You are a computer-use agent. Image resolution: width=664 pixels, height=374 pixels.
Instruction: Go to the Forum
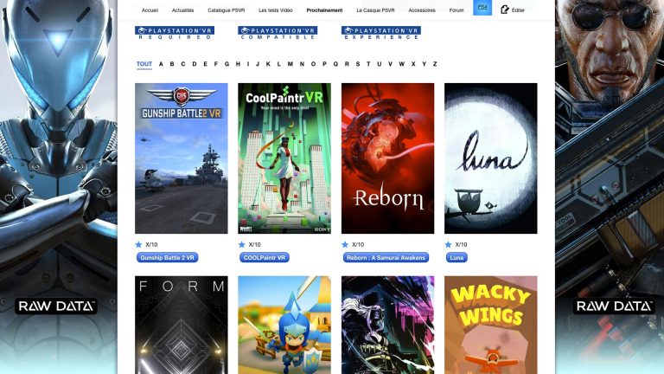tap(456, 10)
